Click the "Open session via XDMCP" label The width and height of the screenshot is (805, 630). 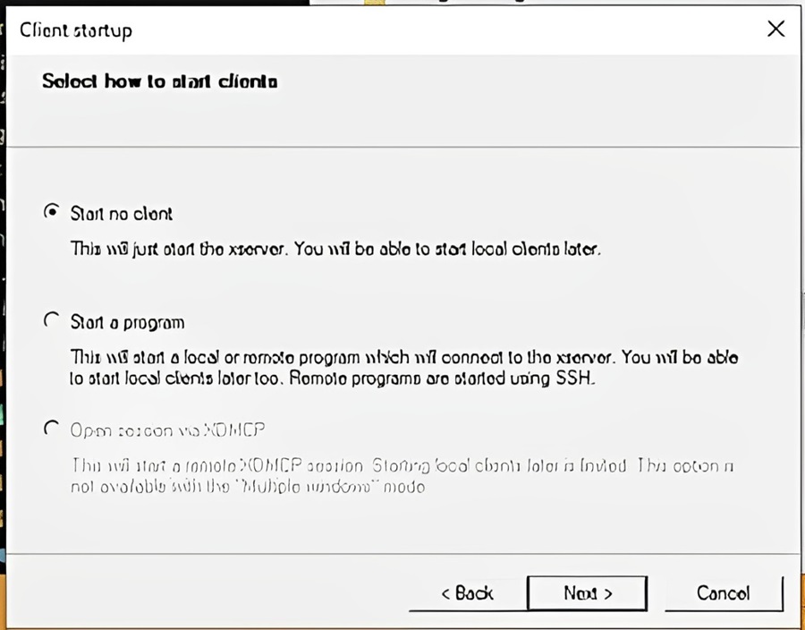(168, 430)
